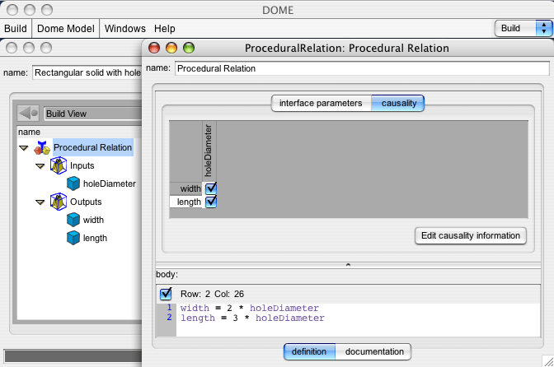Open the Build View combo box
Screen dimensions: 554x367
(x=93, y=114)
